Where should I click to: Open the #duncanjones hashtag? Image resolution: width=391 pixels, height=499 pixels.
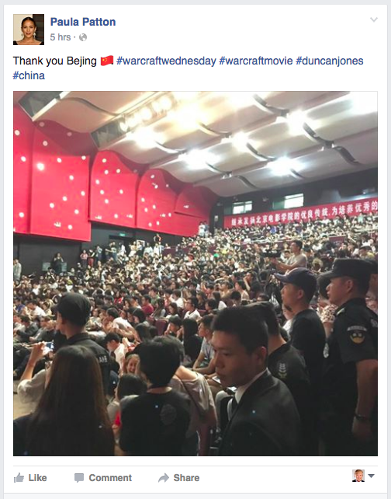click(330, 61)
